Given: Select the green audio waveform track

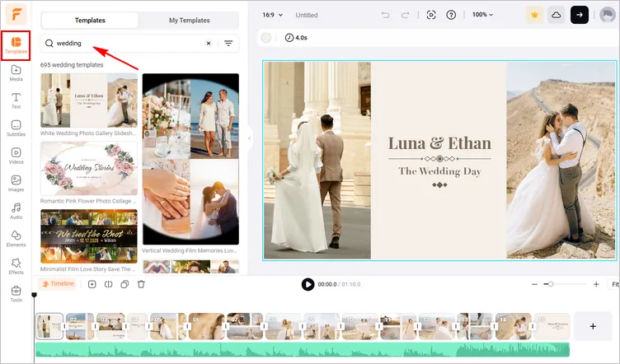Looking at the screenshot, I should 303,350.
